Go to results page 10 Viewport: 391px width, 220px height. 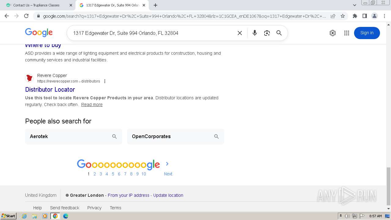click(144, 174)
